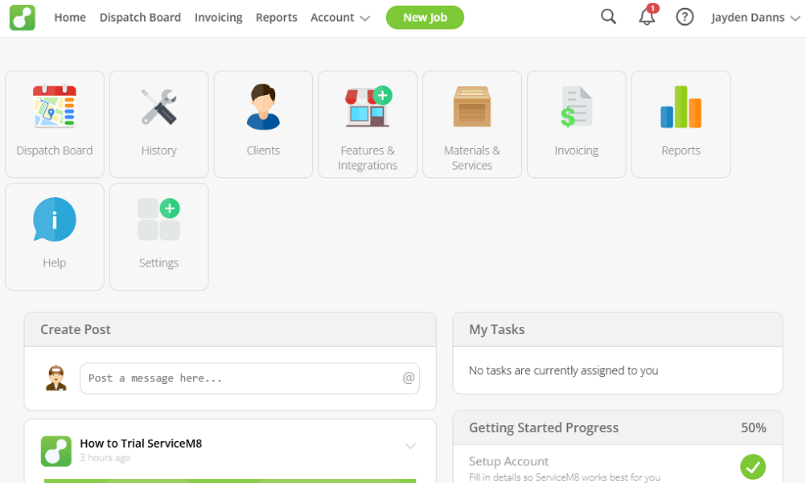Click the 3 hours ago timestamp
This screenshot has width=806, height=483.
(x=105, y=458)
